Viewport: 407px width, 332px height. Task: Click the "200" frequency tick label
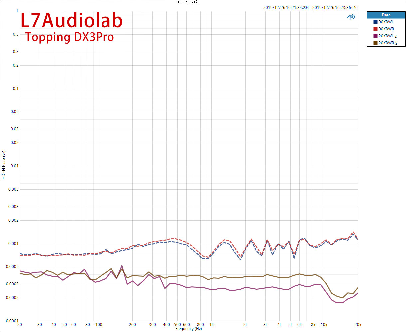pos(132,324)
